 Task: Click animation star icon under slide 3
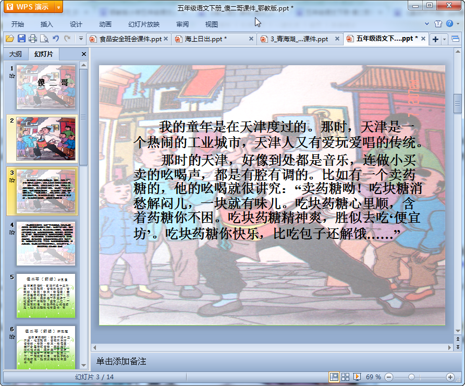(12, 180)
